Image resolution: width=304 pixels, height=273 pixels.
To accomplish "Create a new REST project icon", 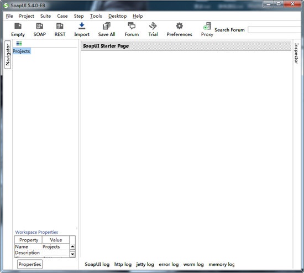I will 60,26.
